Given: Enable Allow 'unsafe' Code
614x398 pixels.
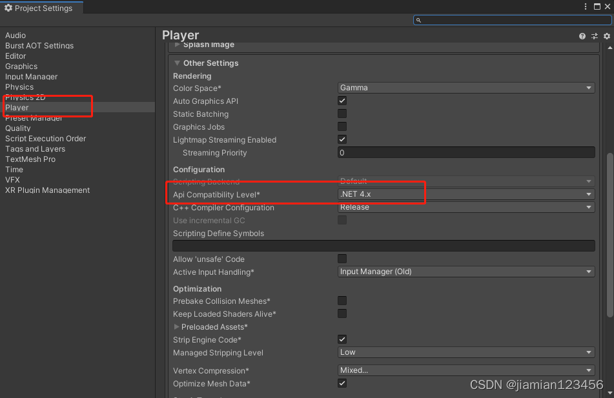Looking at the screenshot, I should (342, 259).
